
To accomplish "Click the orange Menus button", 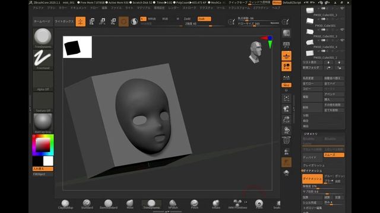I will (277, 2).
